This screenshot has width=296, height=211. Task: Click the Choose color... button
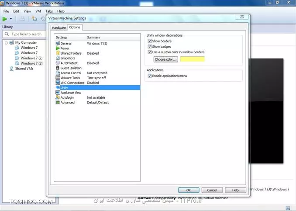[x=165, y=59]
